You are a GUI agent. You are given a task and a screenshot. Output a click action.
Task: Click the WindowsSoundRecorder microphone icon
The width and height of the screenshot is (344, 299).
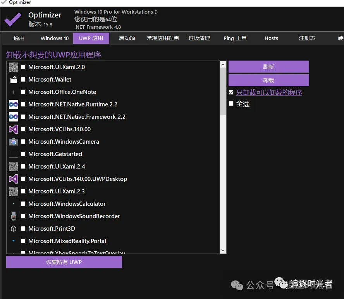(x=14, y=216)
